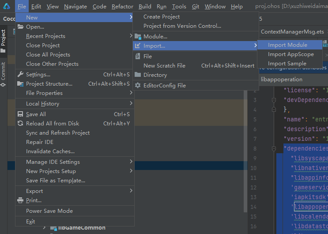
Task: Expand the Export submenu arrow
Action: pyautogui.click(x=131, y=191)
